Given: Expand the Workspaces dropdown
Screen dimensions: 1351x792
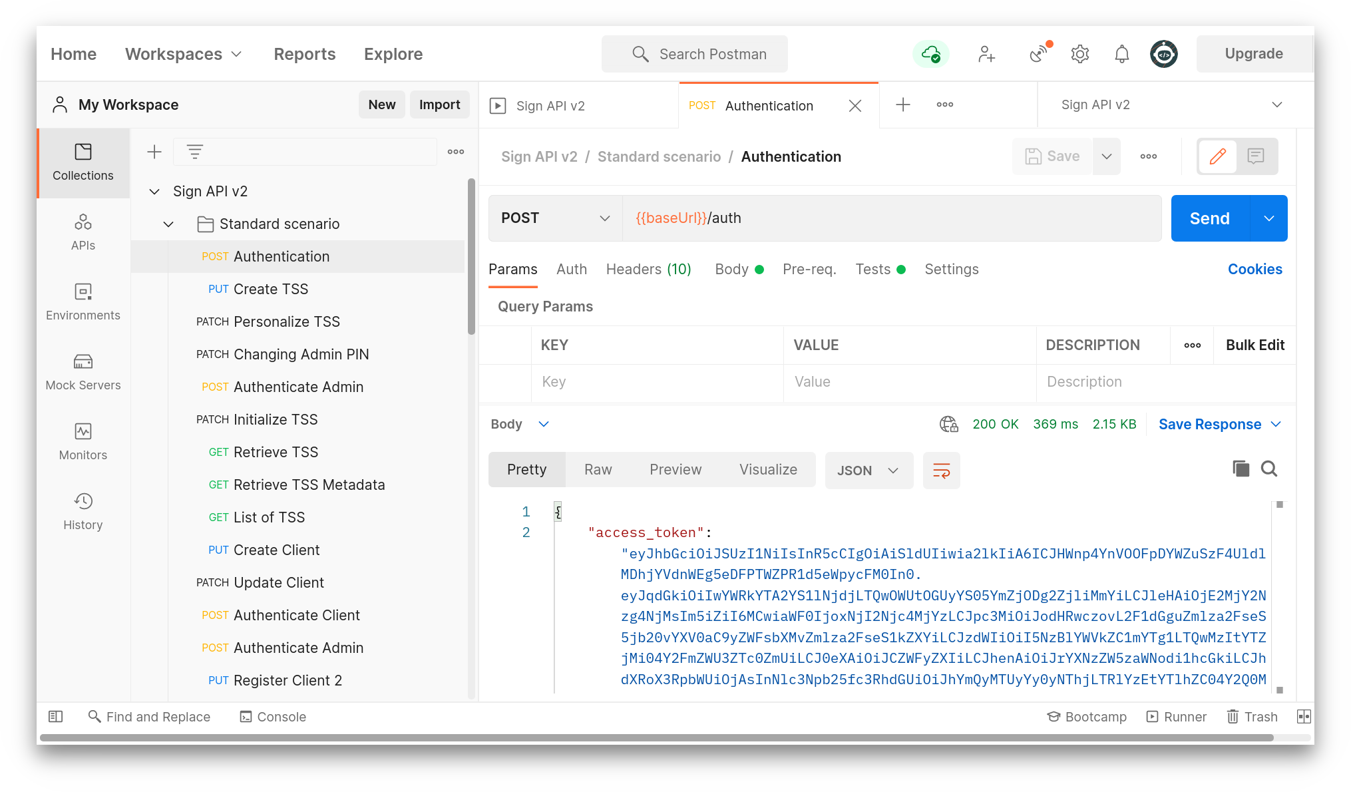Looking at the screenshot, I should (184, 54).
